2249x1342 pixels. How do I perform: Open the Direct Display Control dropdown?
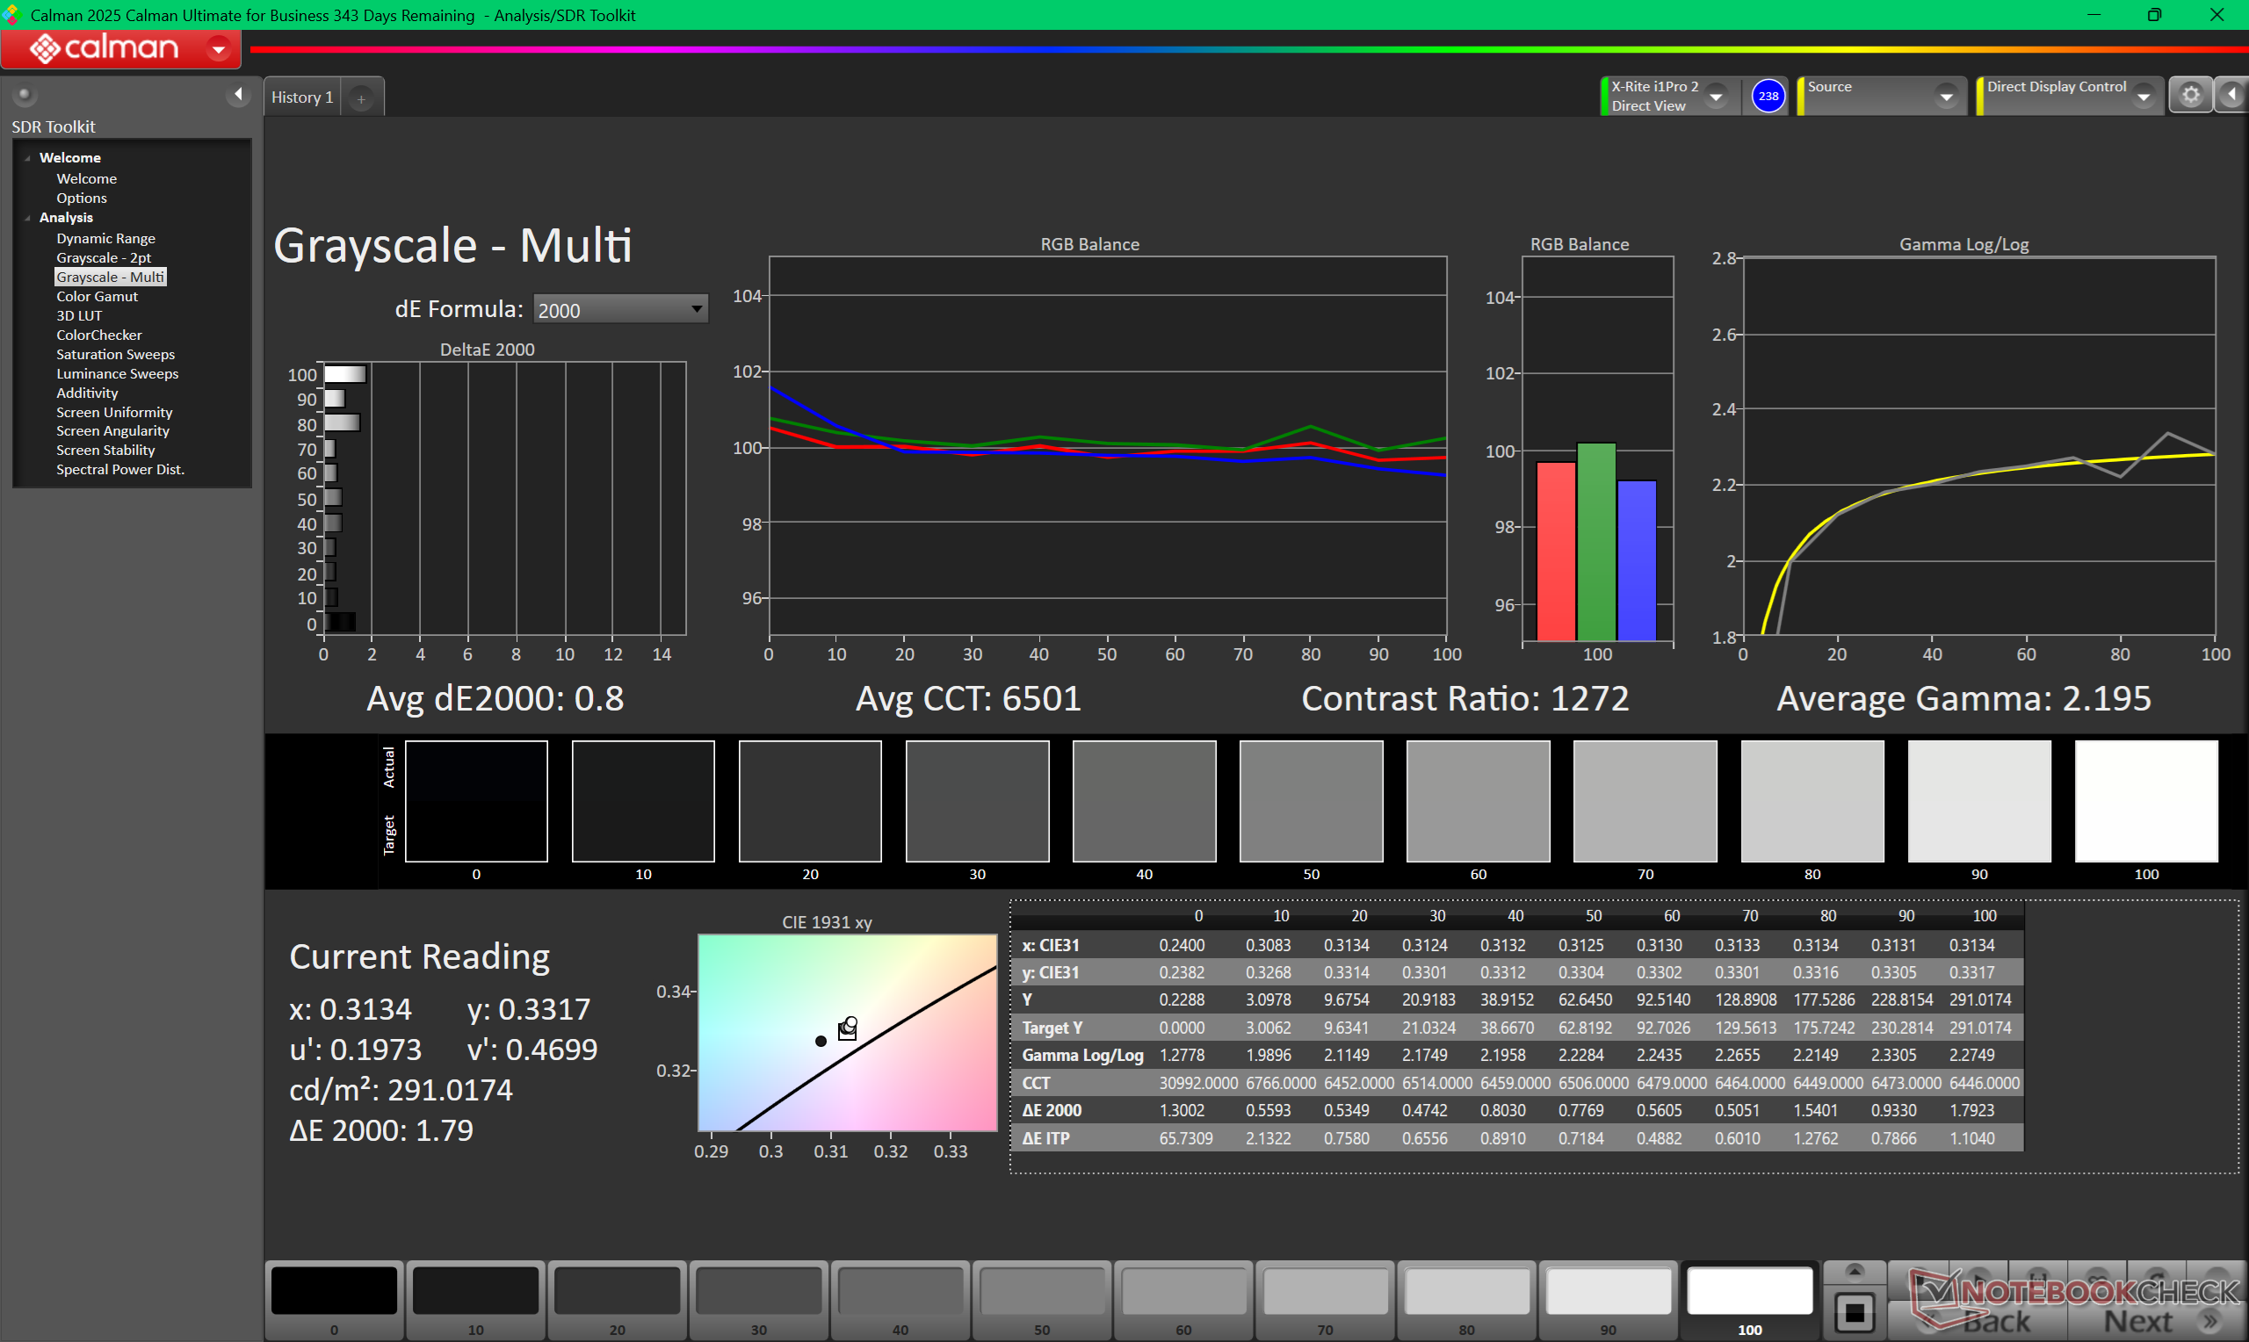[x=2144, y=97]
